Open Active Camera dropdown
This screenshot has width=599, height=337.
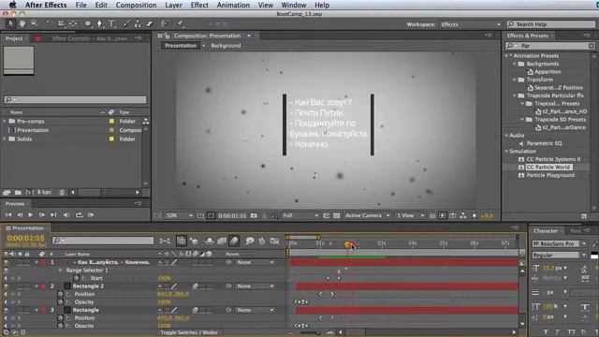[367, 216]
